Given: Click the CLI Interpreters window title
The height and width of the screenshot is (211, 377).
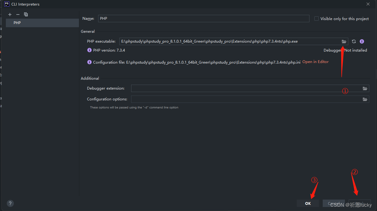Looking at the screenshot, I should pos(25,4).
